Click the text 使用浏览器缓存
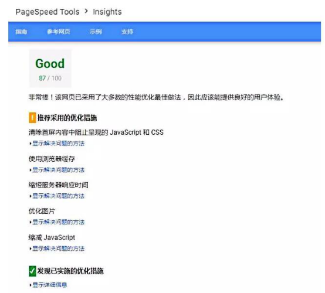 point(52,159)
